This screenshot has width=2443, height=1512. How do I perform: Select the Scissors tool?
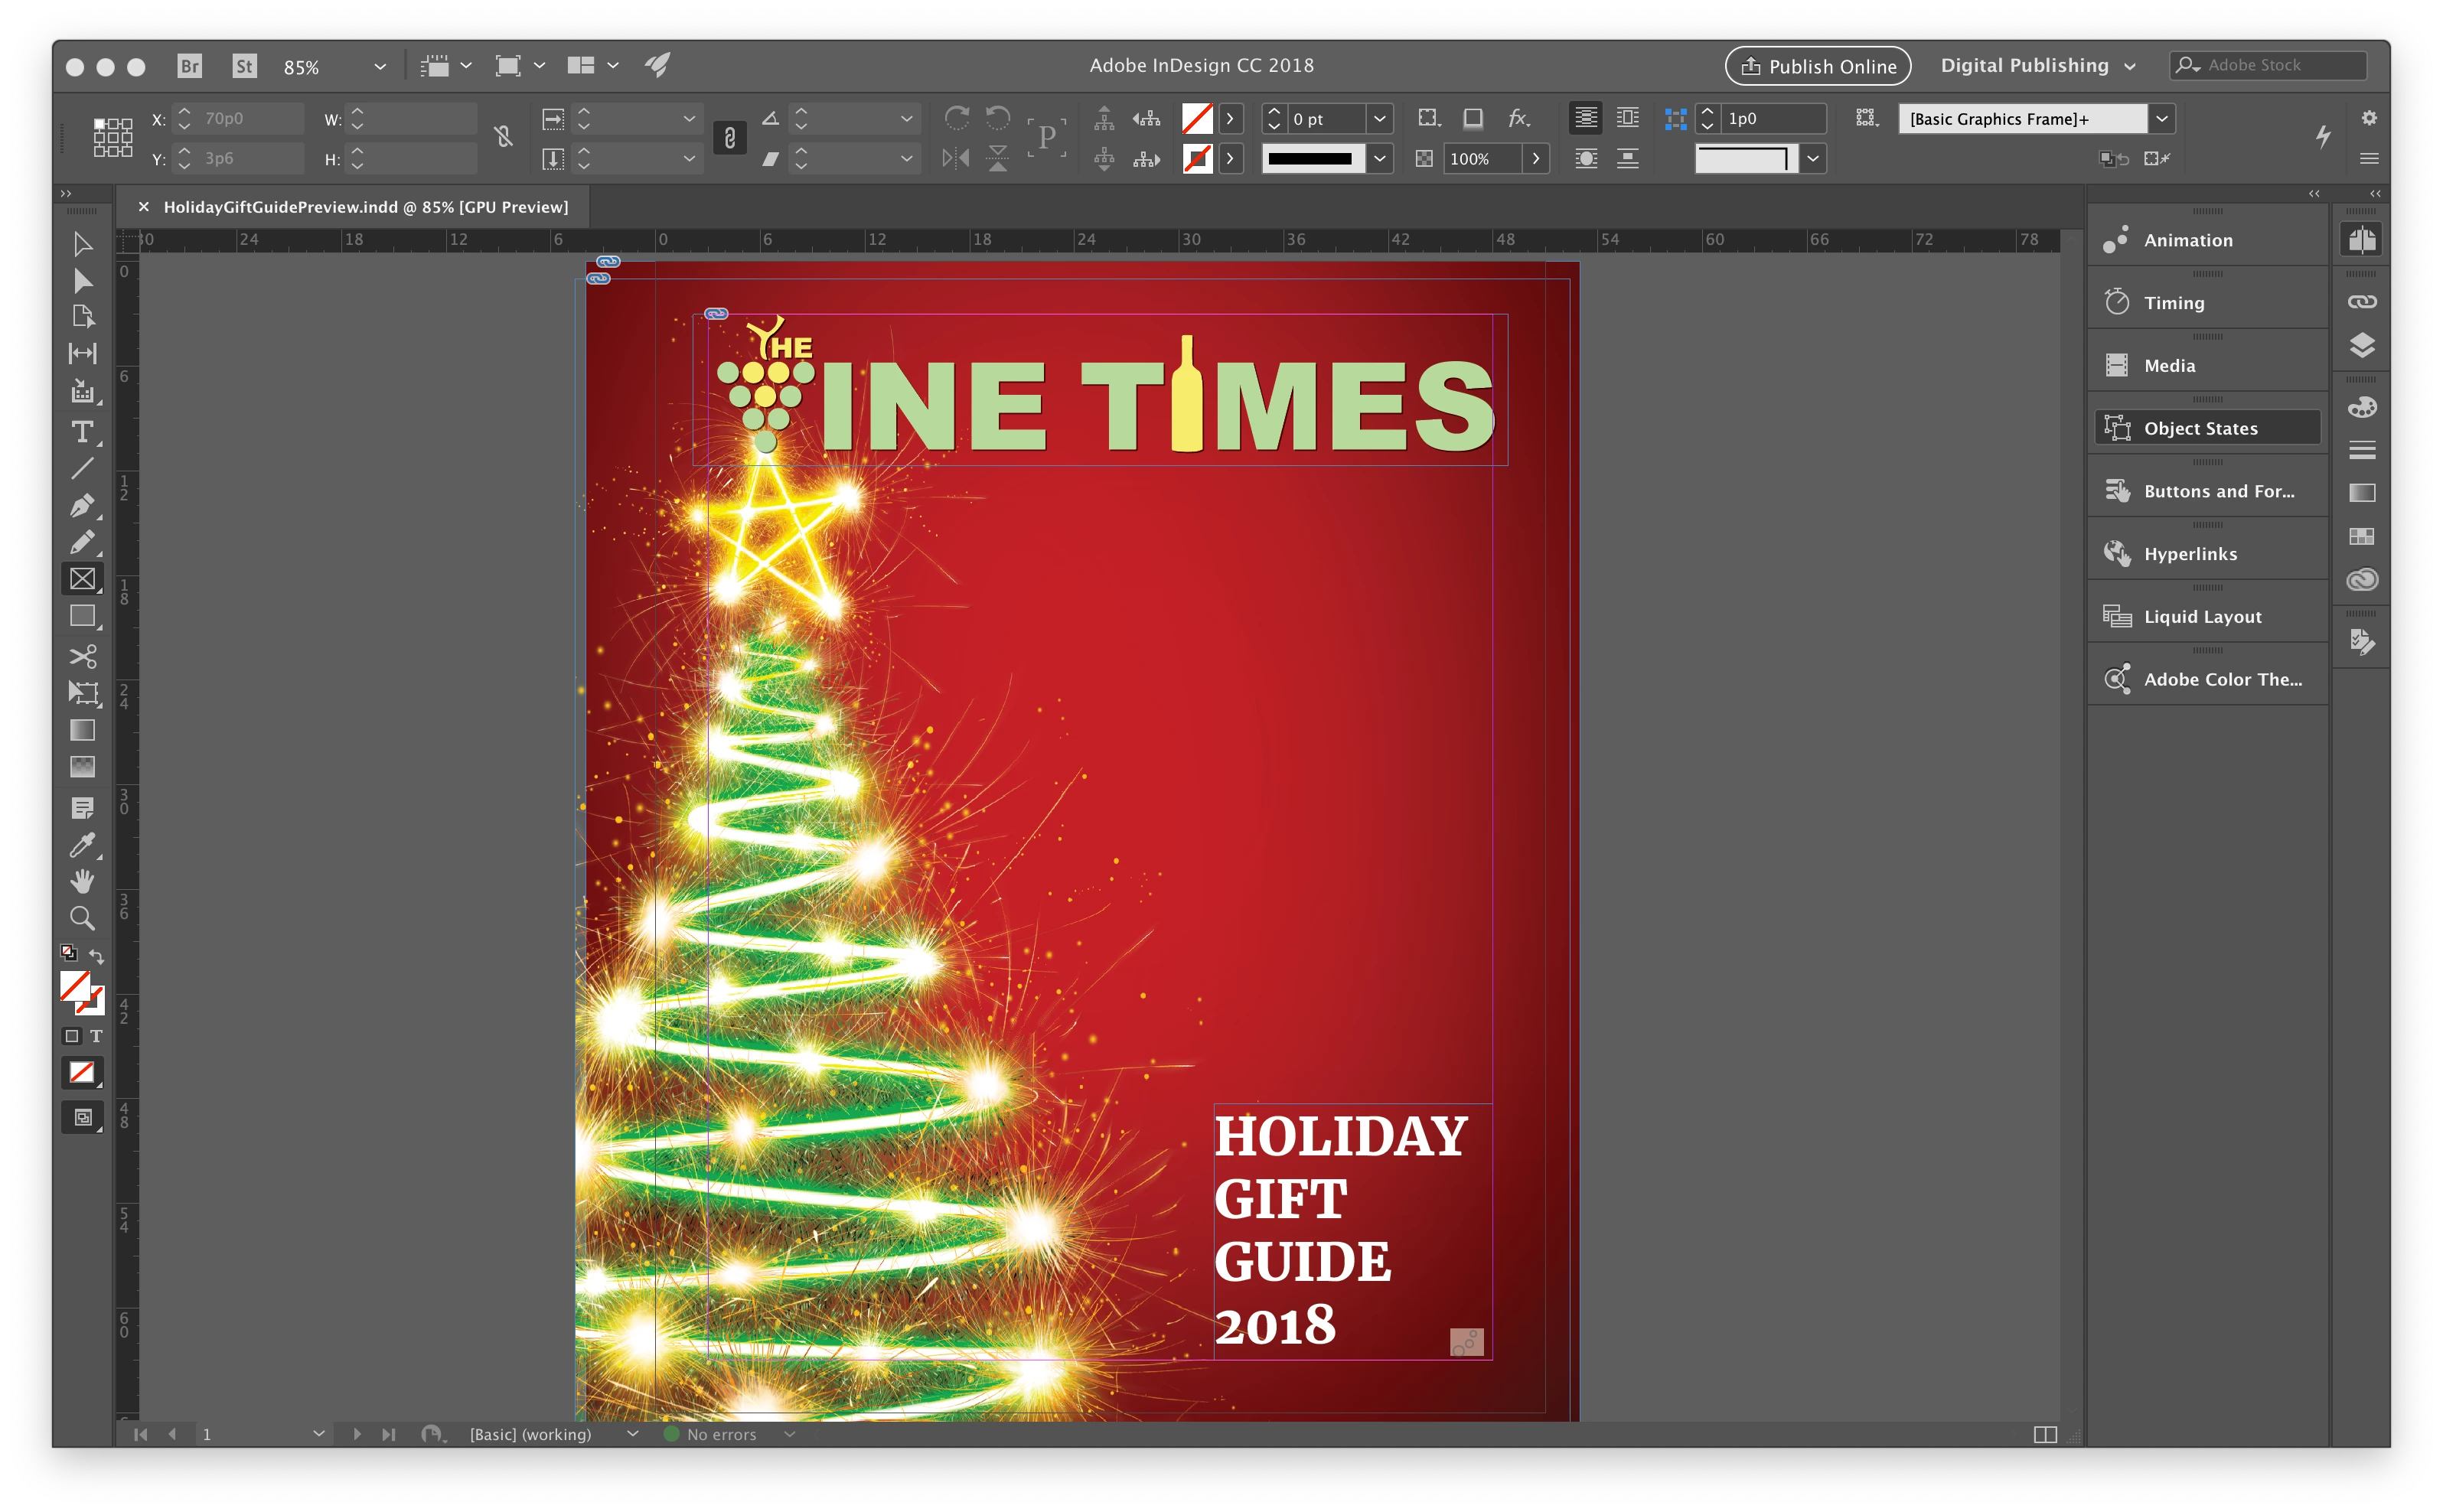(x=82, y=656)
